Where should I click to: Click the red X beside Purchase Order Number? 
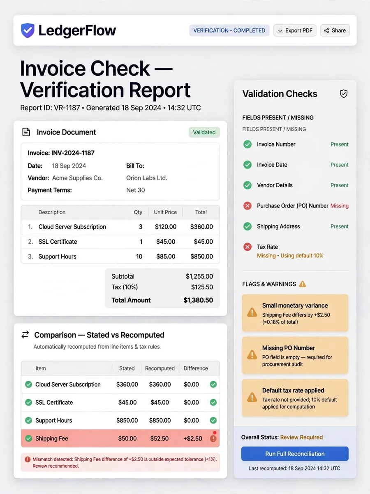click(247, 206)
